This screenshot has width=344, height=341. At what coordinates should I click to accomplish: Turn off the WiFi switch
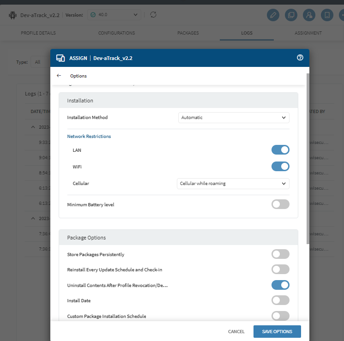pos(280,166)
